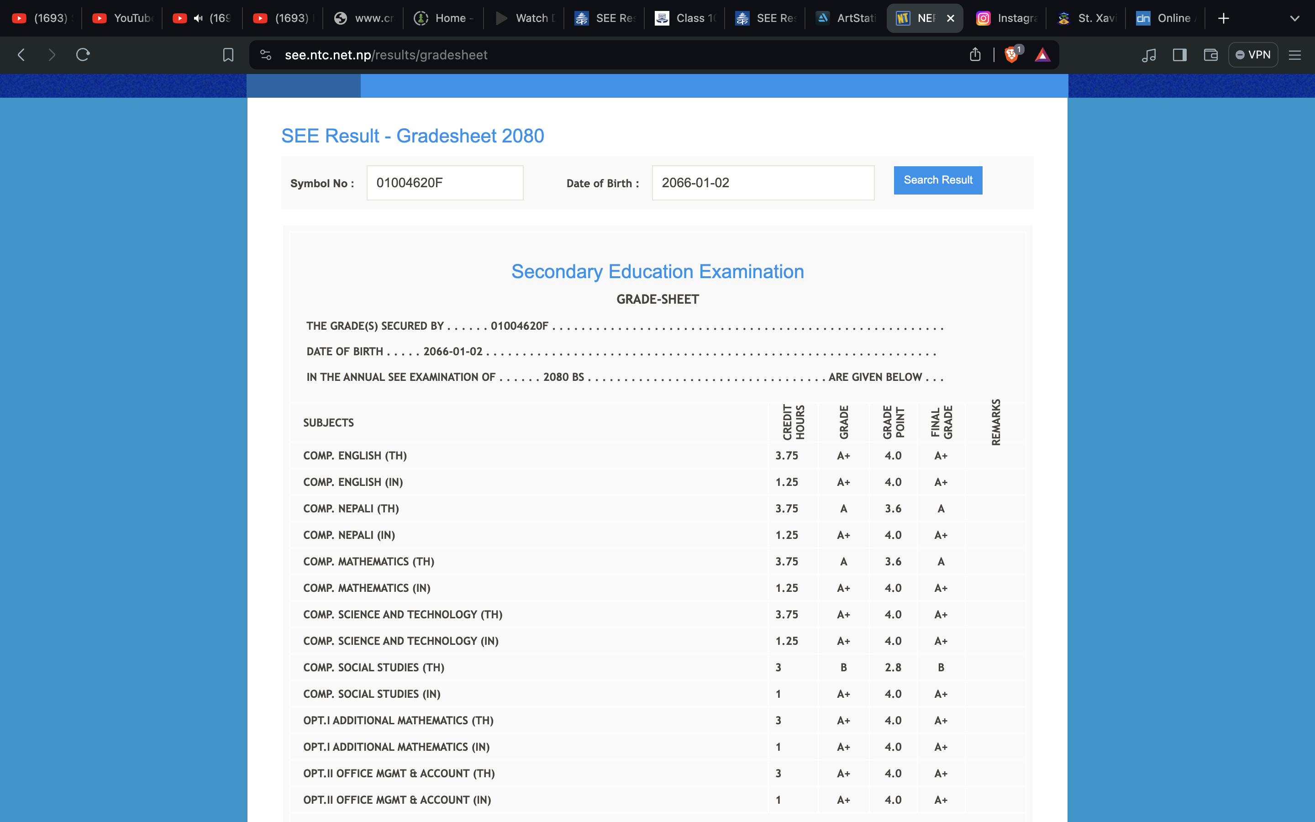Viewport: 1315px width, 822px height.
Task: Click the Search Result button
Action: point(937,180)
